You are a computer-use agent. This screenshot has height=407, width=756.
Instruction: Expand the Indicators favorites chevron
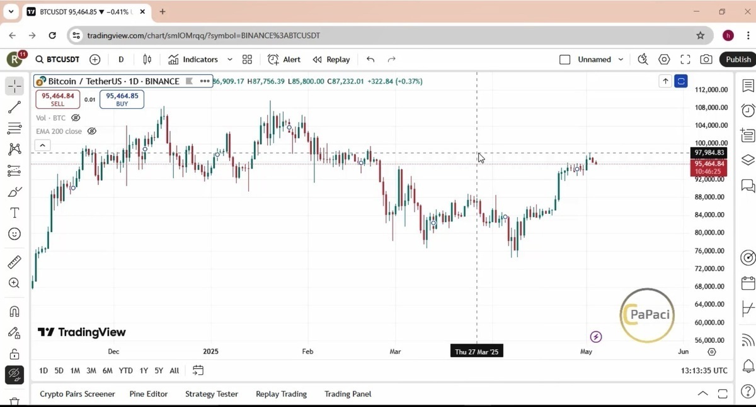tap(229, 60)
